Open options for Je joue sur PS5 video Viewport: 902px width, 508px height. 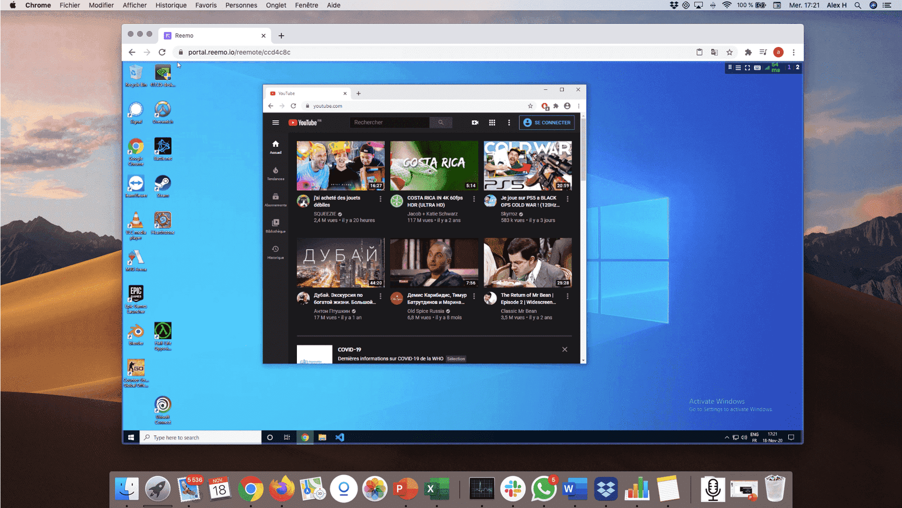pos(567,199)
